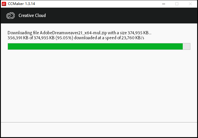Click the "Creative Cloud" header text
198x138 pixels.
32,16
